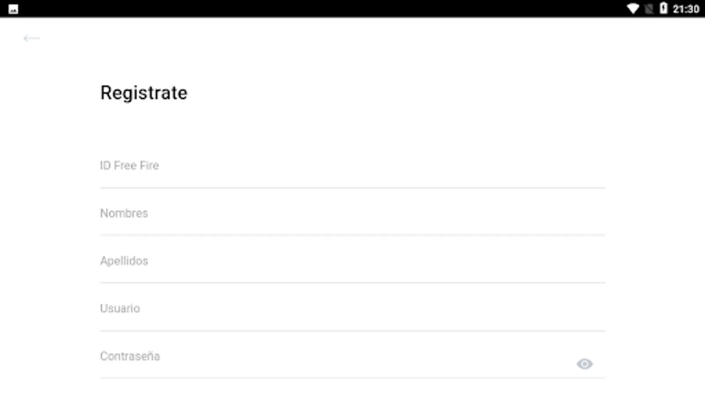Click the Nombres placeholder label
The height and width of the screenshot is (396, 705).
click(x=124, y=213)
